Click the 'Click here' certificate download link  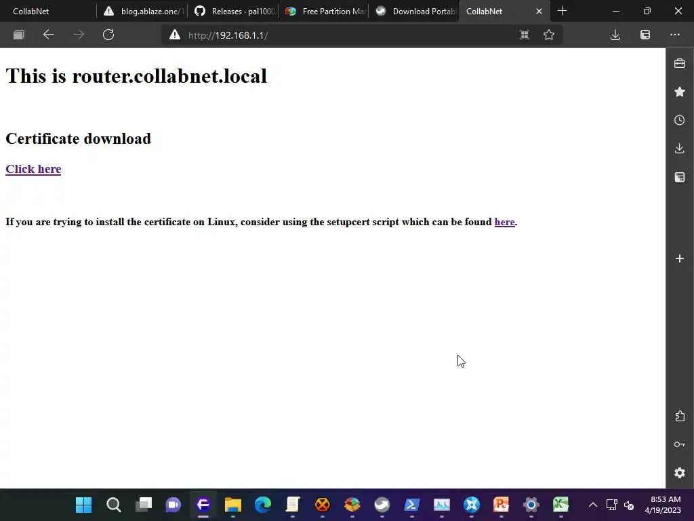pos(33,169)
